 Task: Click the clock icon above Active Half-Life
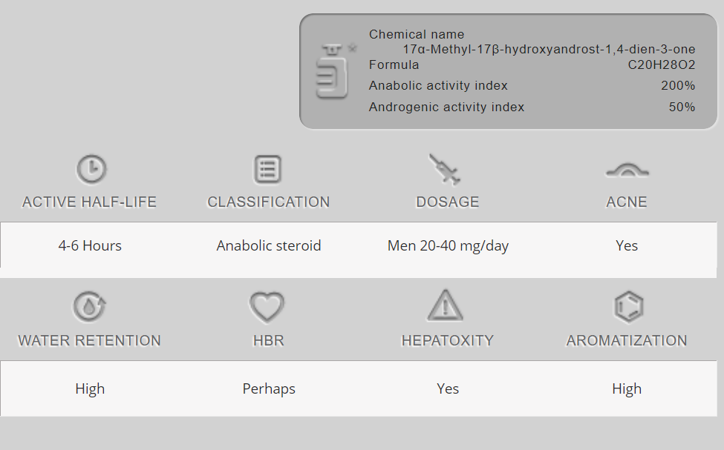click(x=91, y=170)
